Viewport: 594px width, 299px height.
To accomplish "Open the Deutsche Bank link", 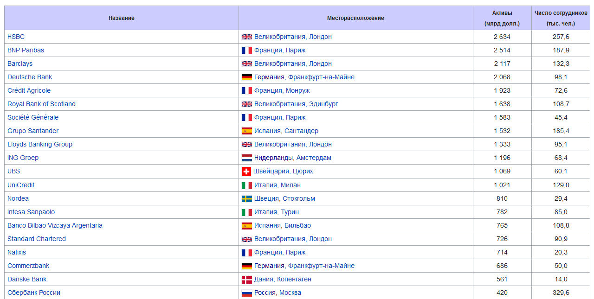I will (x=30, y=77).
